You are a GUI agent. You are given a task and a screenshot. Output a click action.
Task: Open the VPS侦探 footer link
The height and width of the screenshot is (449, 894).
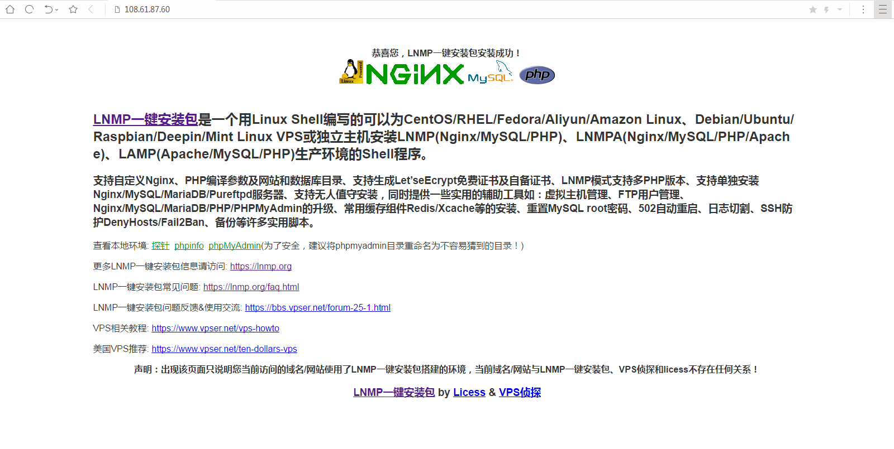pyautogui.click(x=520, y=393)
